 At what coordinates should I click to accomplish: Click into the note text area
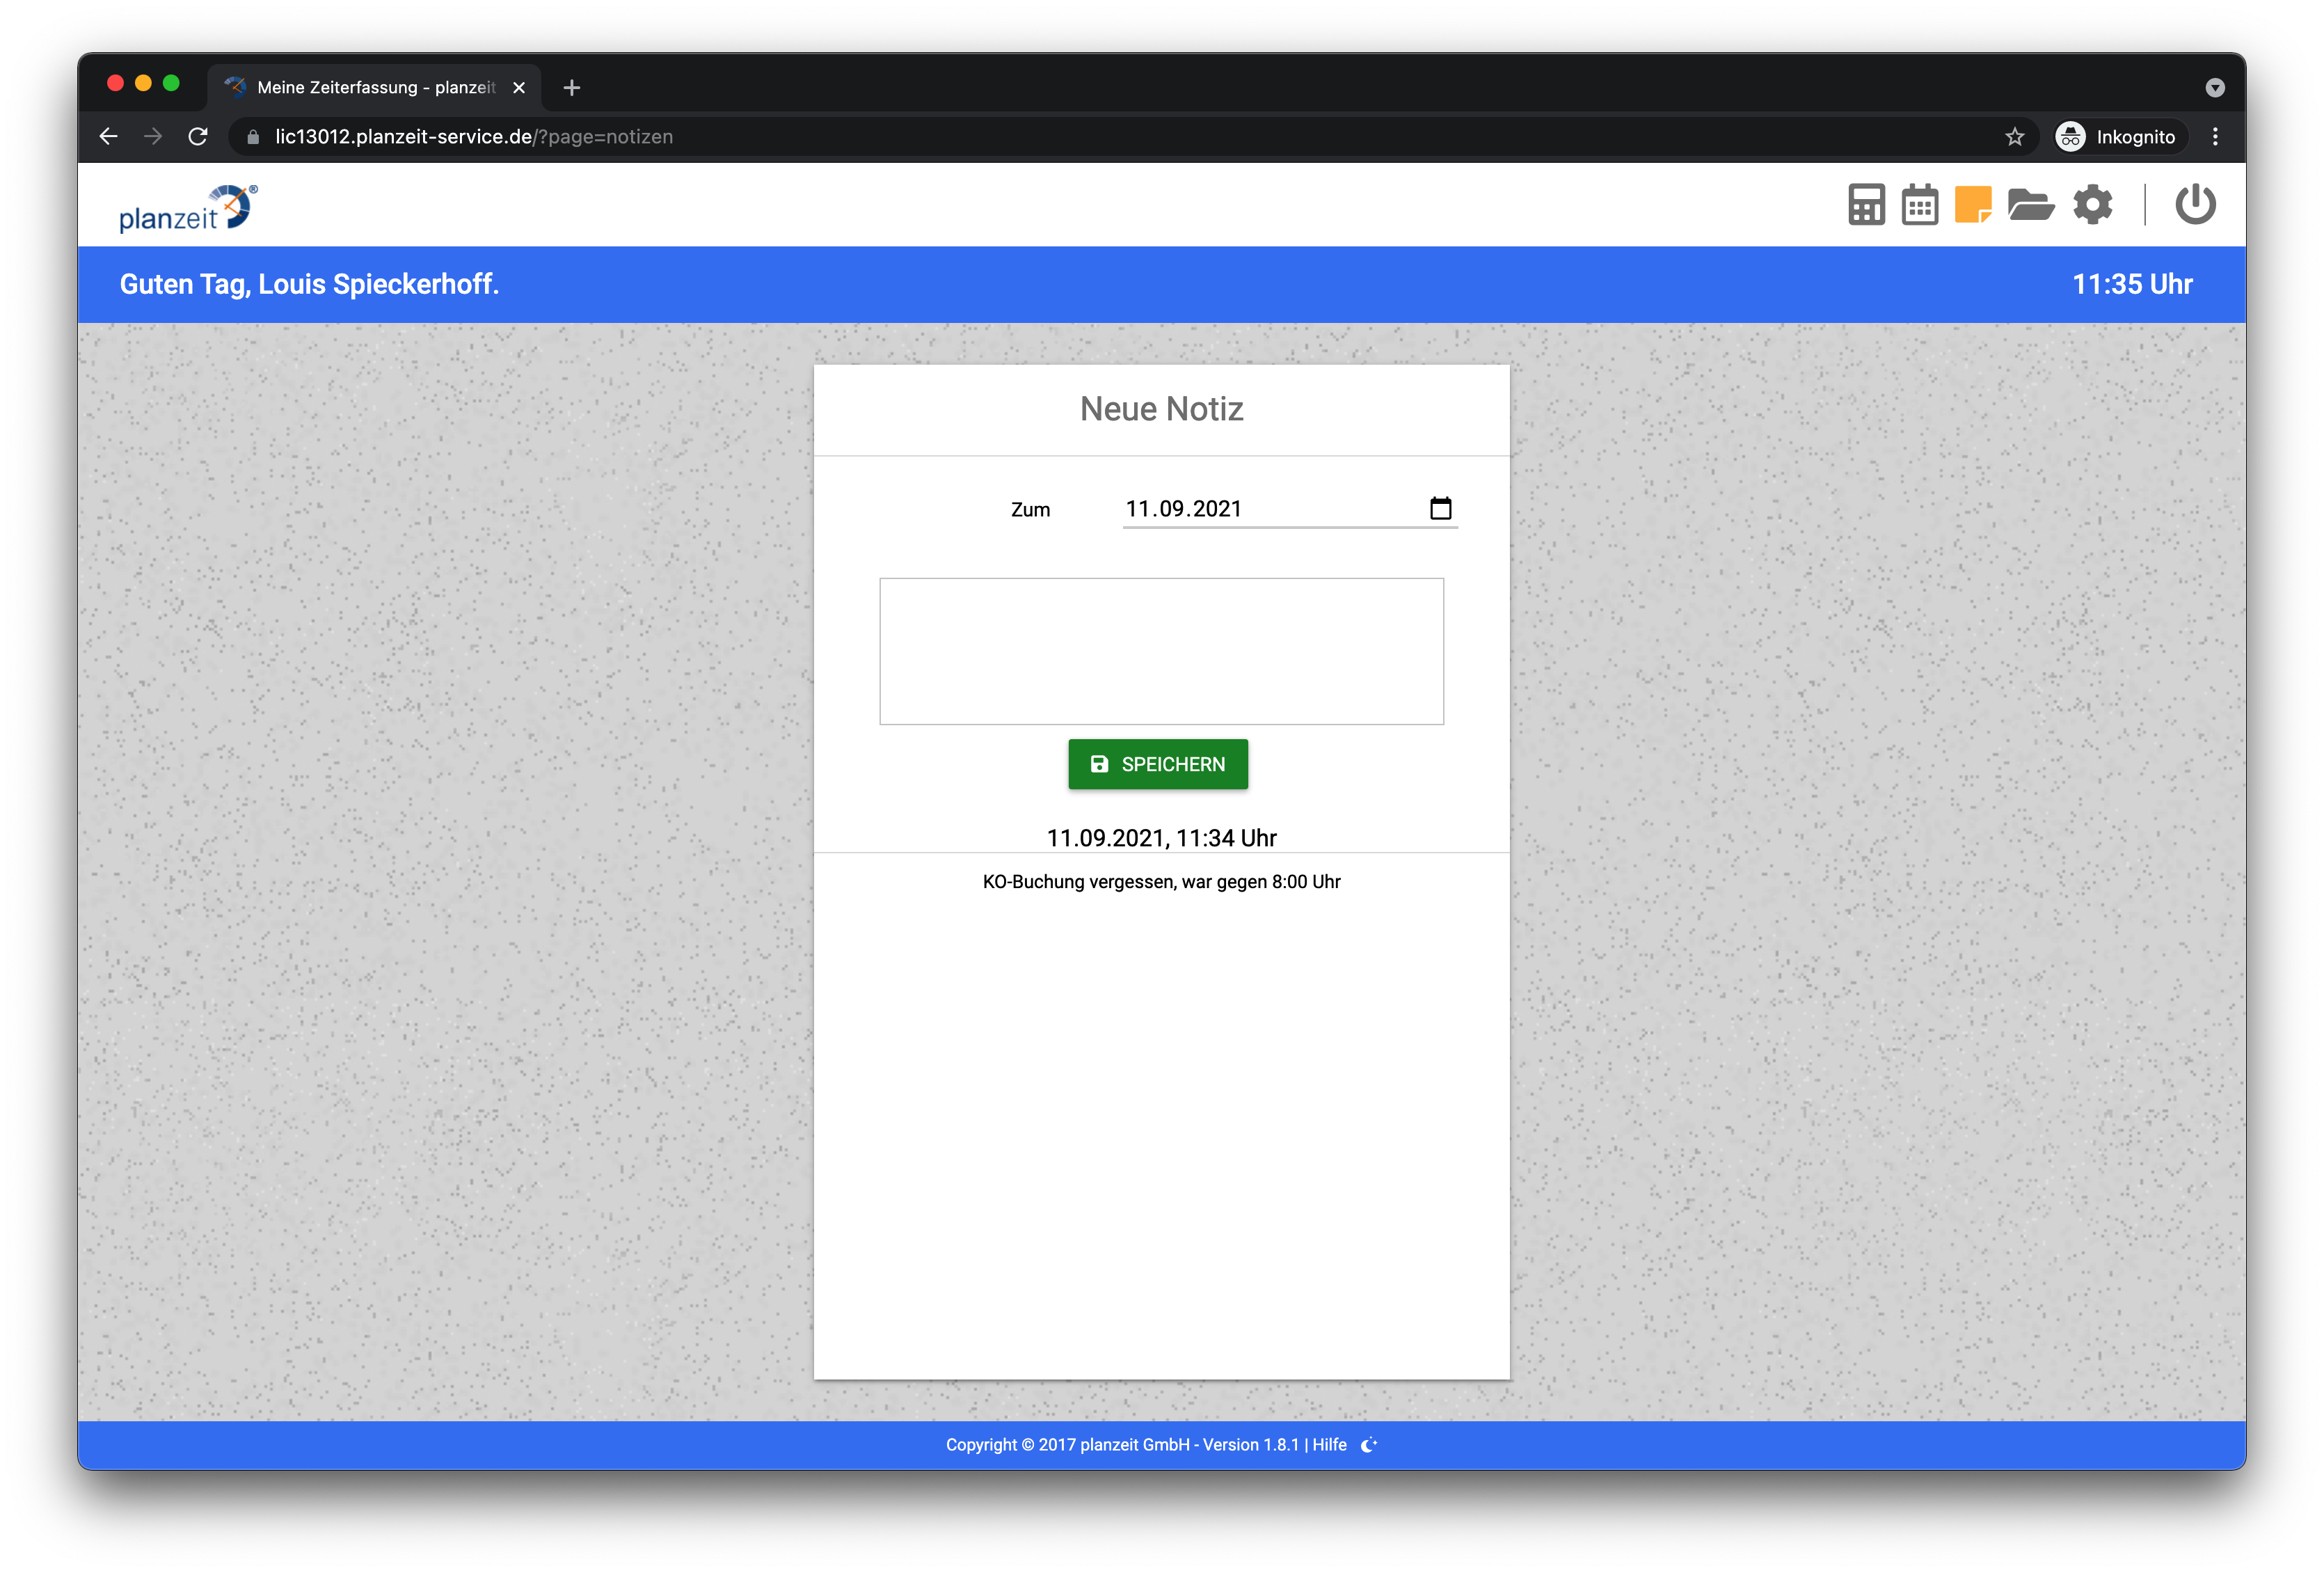pyautogui.click(x=1161, y=651)
